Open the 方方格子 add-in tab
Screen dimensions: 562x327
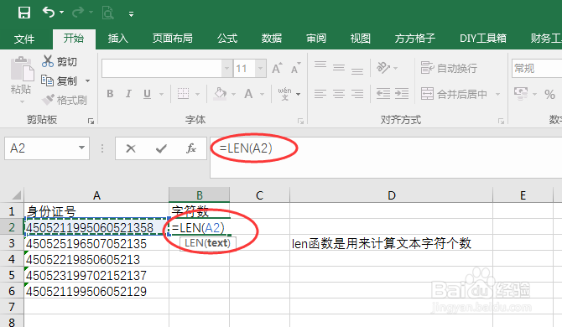click(x=415, y=38)
